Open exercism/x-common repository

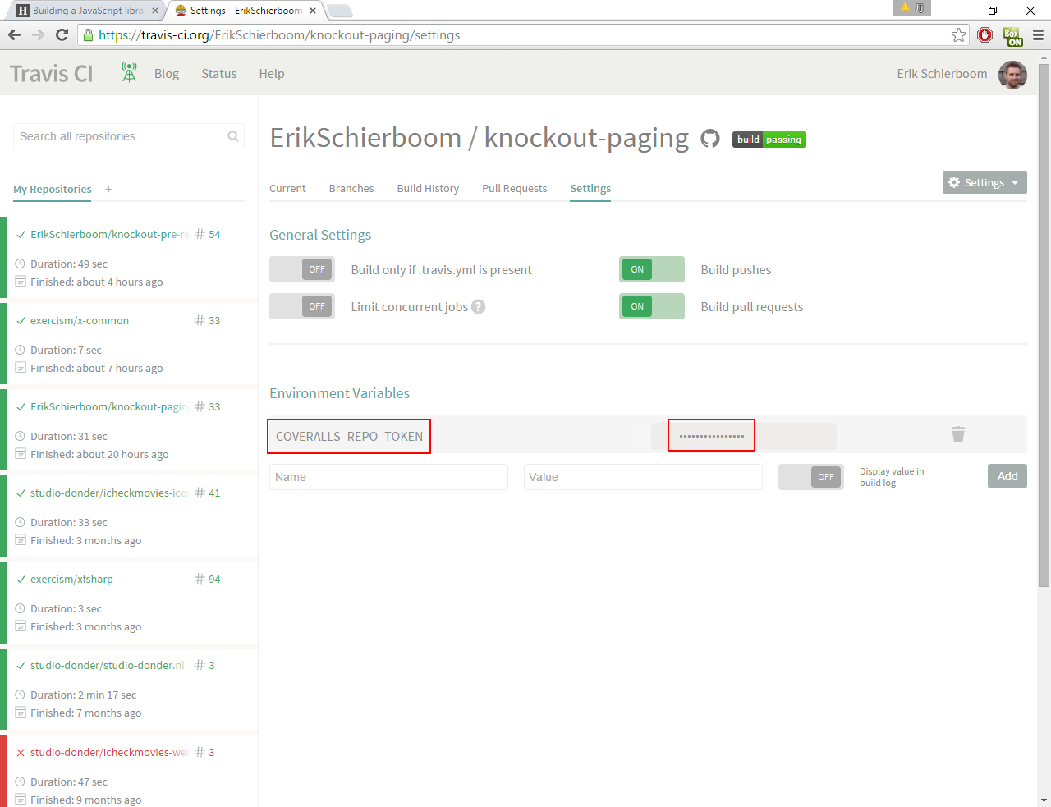point(80,320)
